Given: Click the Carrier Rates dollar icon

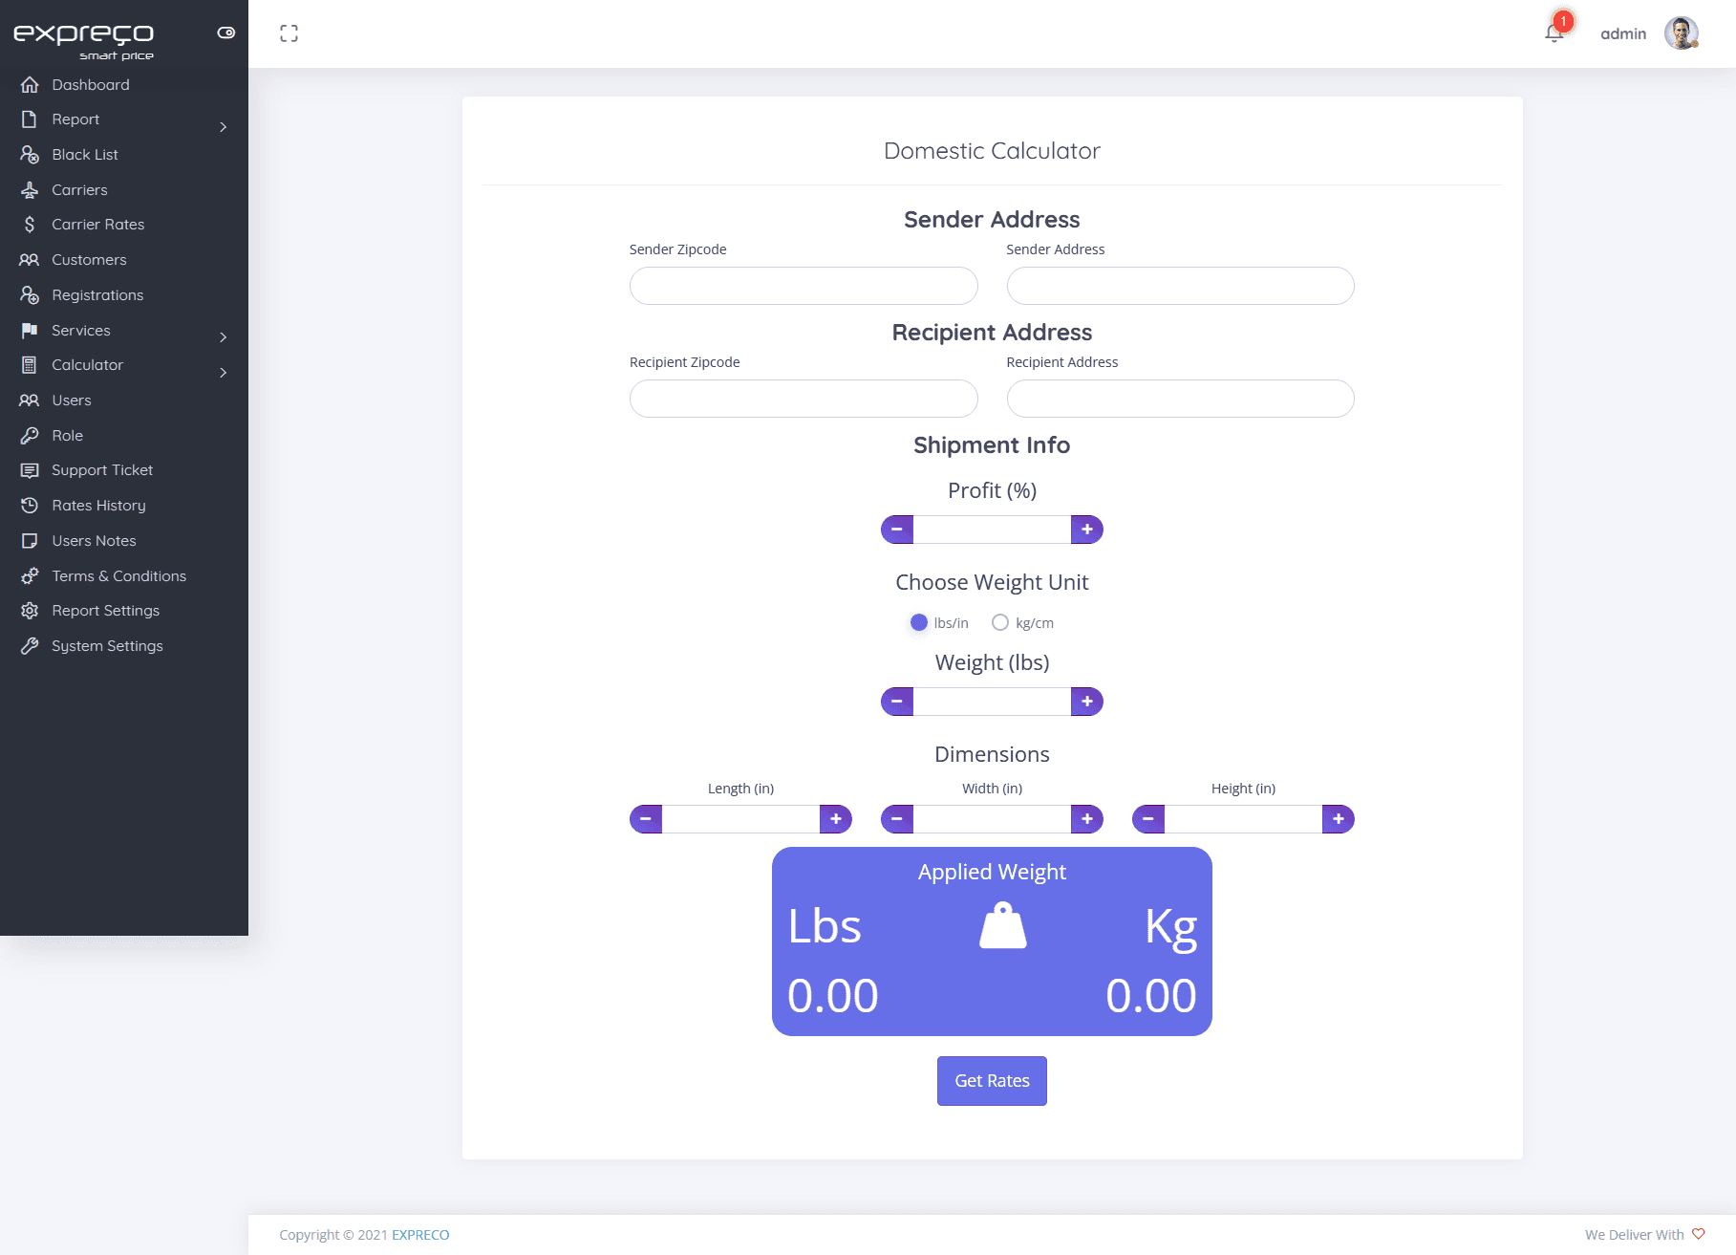Looking at the screenshot, I should coord(30,225).
